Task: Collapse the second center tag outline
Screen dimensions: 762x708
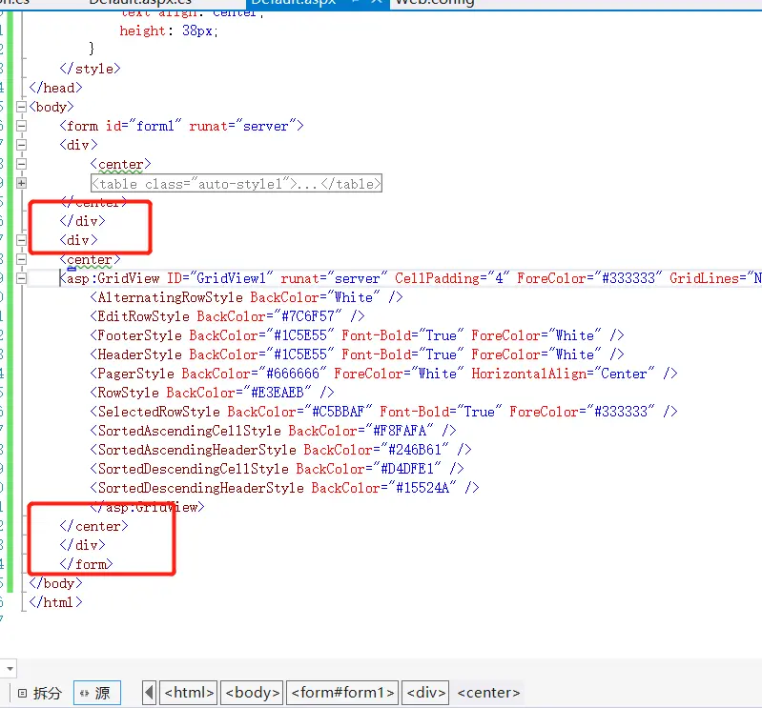Action: tap(21, 259)
